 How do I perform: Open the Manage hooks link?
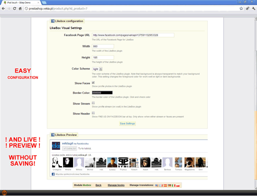coord(116,185)
